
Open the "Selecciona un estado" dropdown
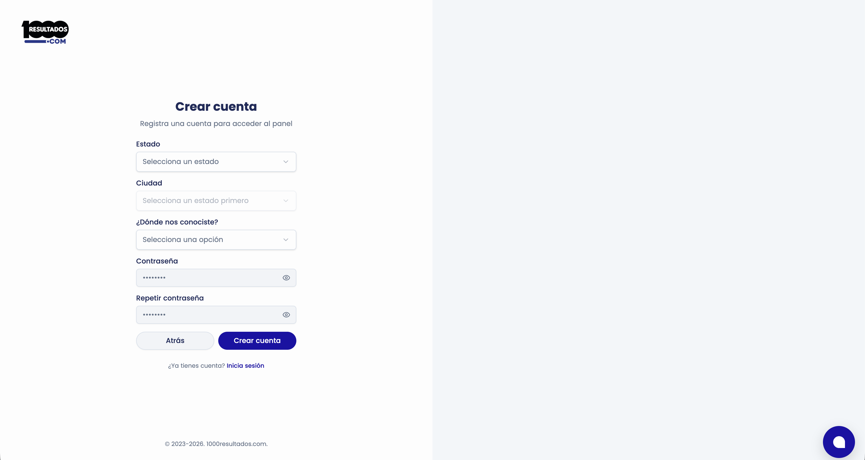coord(208,162)
